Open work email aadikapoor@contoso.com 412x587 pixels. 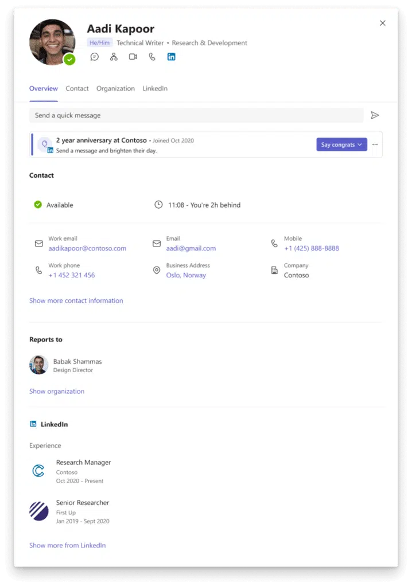pos(87,248)
